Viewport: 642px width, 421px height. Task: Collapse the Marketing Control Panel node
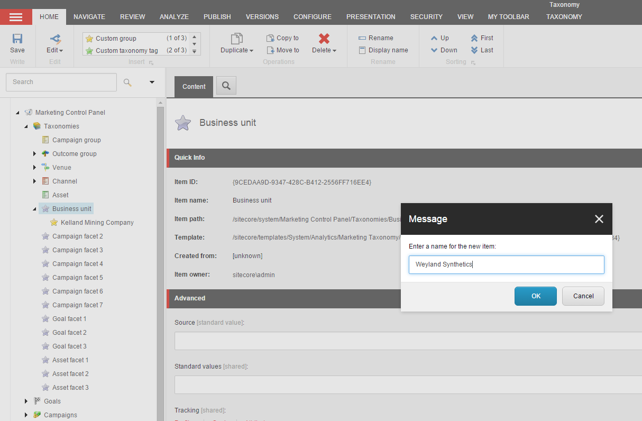tap(17, 113)
